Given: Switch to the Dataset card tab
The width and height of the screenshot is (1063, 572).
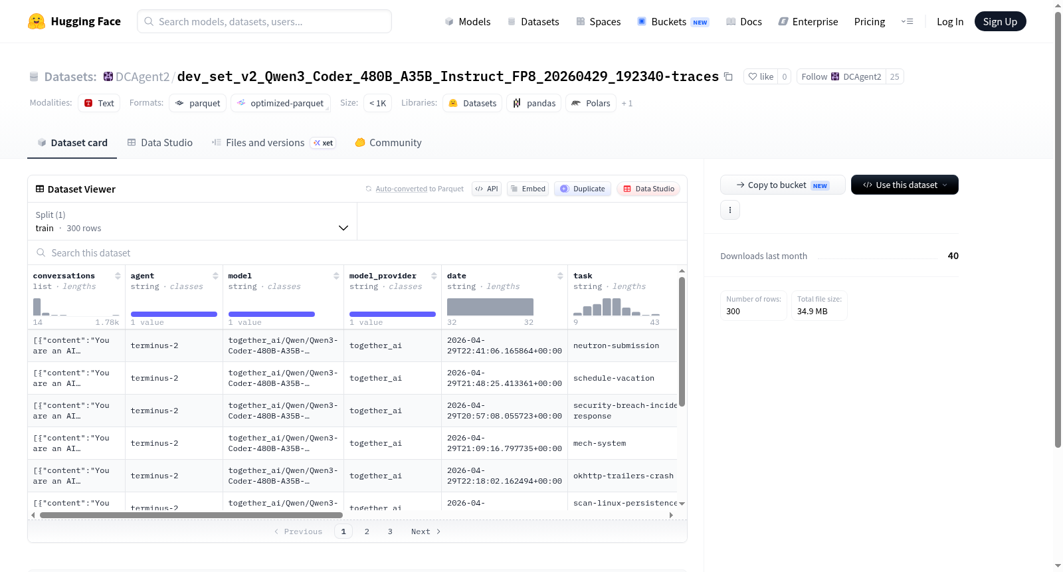Looking at the screenshot, I should point(72,143).
